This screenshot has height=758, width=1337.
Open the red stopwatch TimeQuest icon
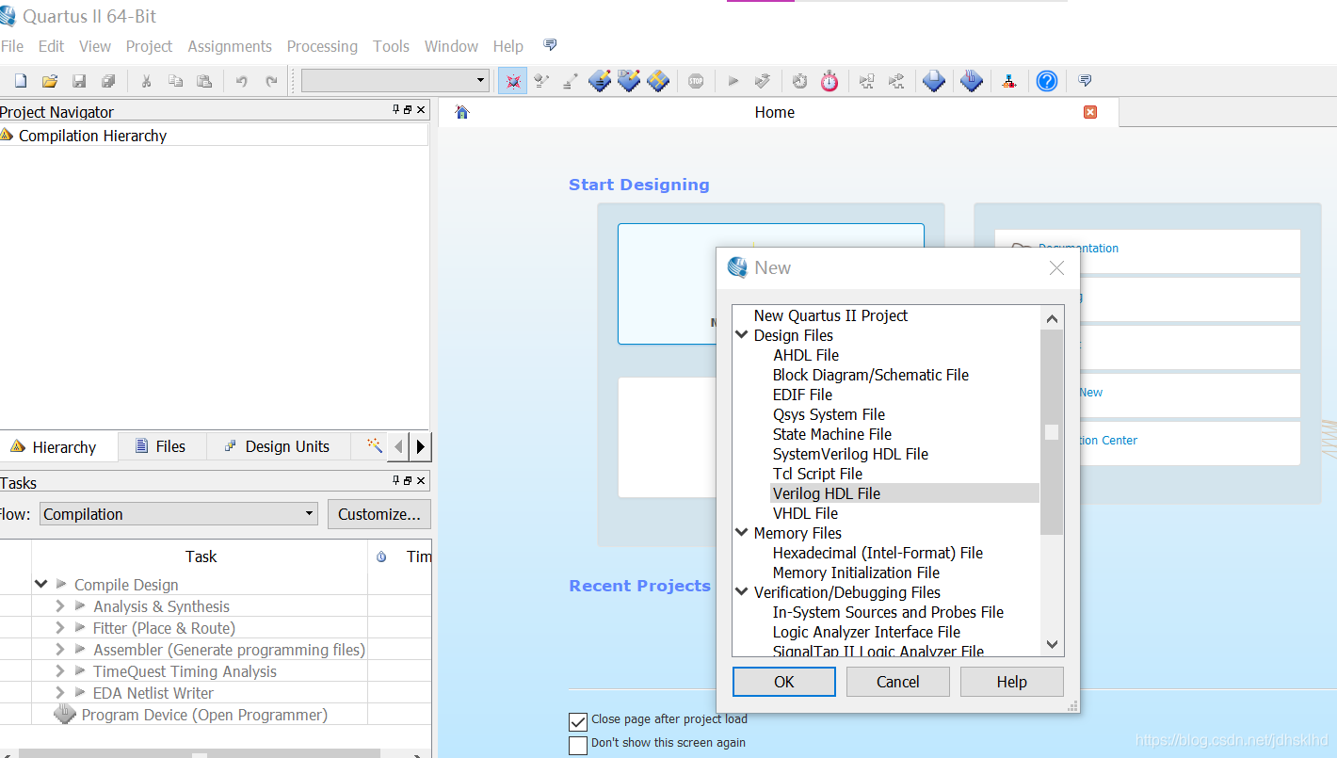coord(830,81)
